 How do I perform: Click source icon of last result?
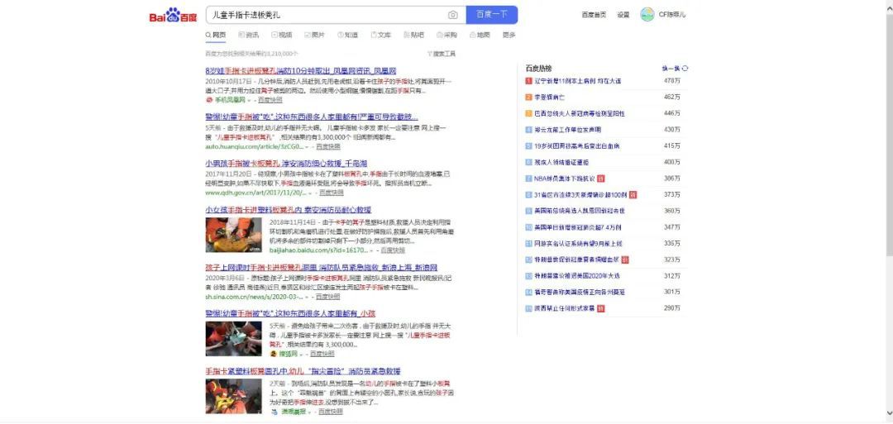274,412
